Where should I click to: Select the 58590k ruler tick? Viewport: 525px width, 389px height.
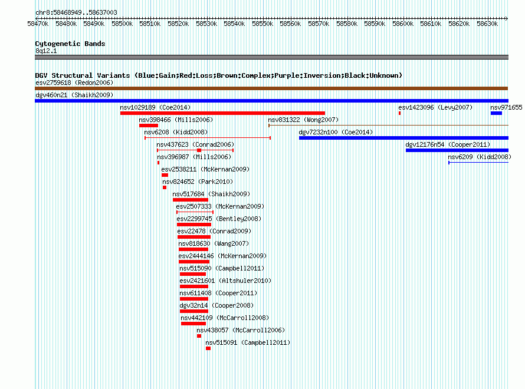[375, 24]
